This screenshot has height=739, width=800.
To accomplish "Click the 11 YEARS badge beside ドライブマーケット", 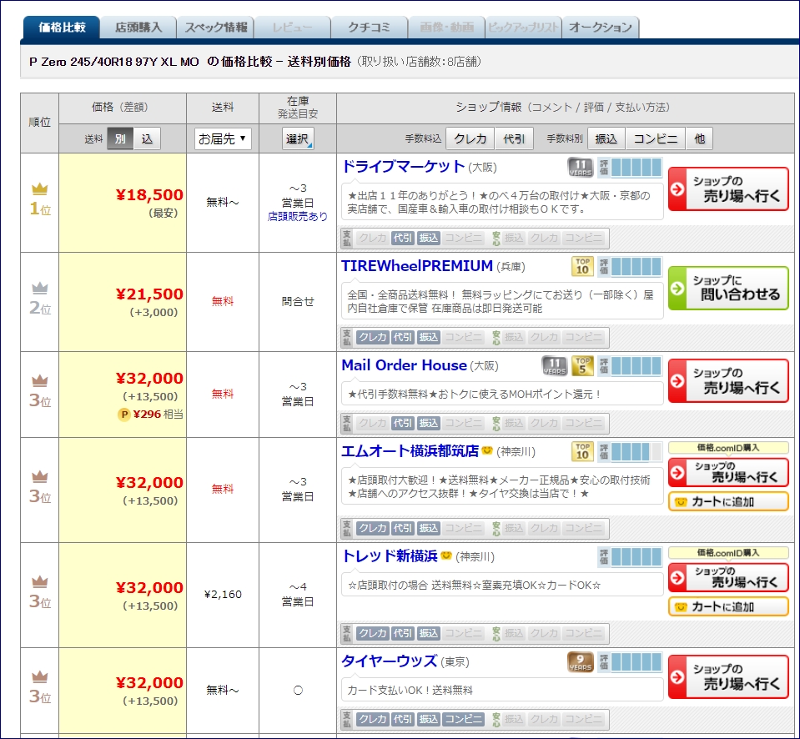I will pos(580,168).
